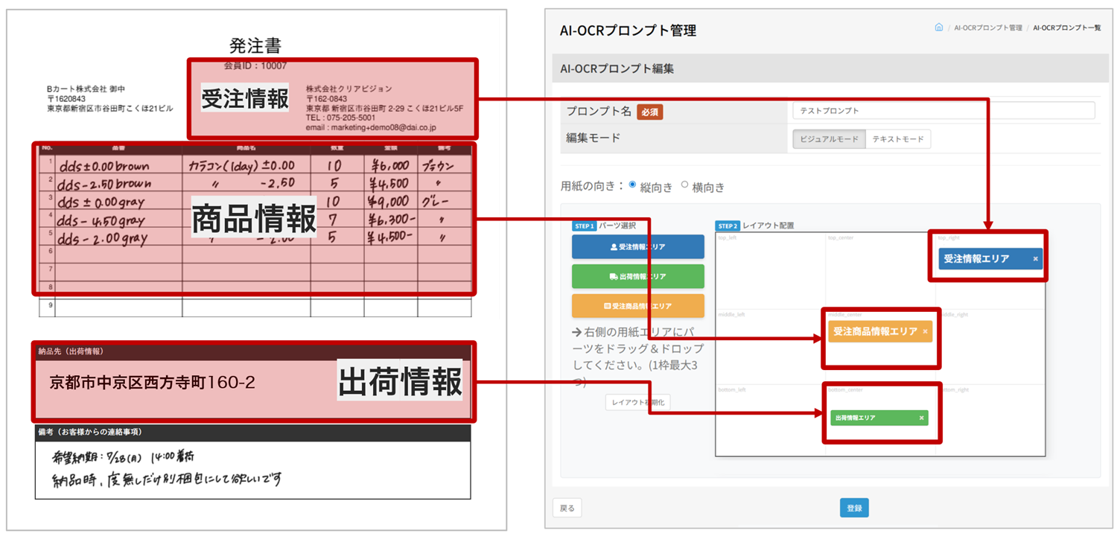This screenshot has width=1117, height=536.
Task: Click the 戻る button
Action: (x=567, y=508)
